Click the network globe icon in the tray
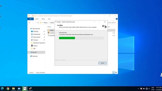This screenshot has height=91, width=162. [147, 89]
